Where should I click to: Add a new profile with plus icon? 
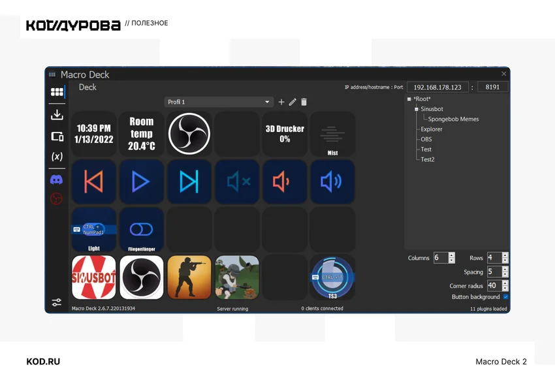(281, 102)
